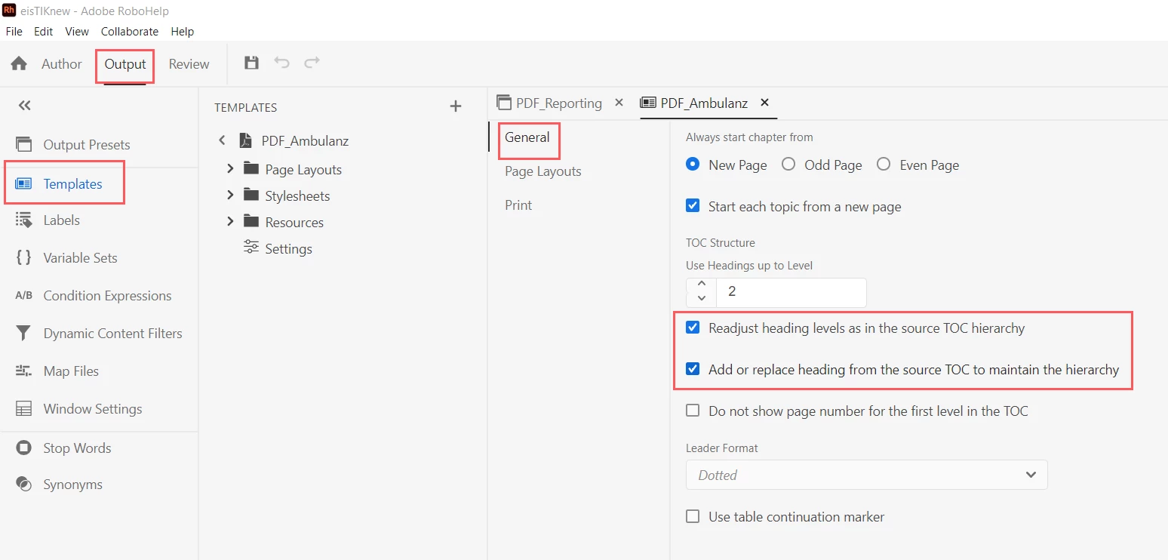The image size is (1168, 560).
Task: Select the Even Page radio button
Action: tap(884, 165)
